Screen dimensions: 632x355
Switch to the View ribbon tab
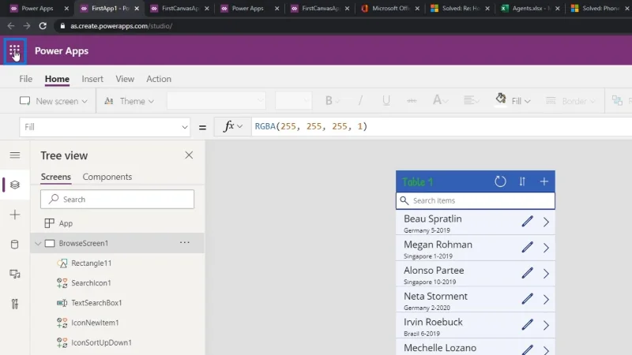point(125,79)
